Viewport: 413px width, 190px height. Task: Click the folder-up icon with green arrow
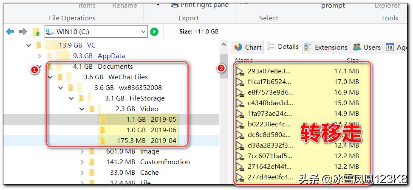pyautogui.click(x=36, y=32)
